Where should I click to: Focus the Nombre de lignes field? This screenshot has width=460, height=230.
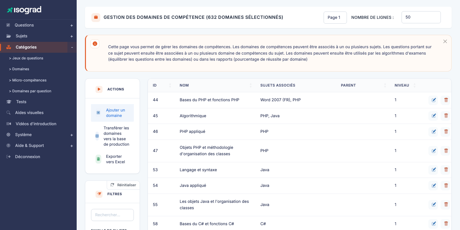click(421, 17)
